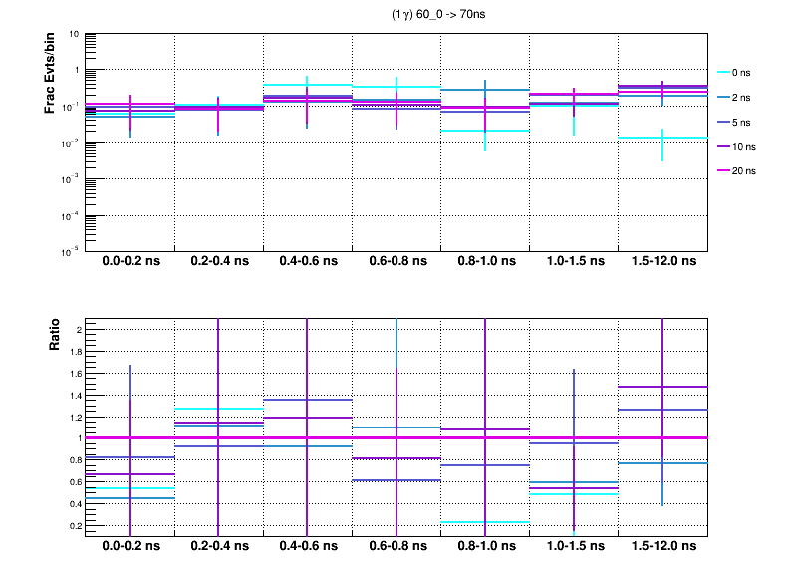Click '1.0-1.5 ns' label under ratio plot

pos(574,547)
